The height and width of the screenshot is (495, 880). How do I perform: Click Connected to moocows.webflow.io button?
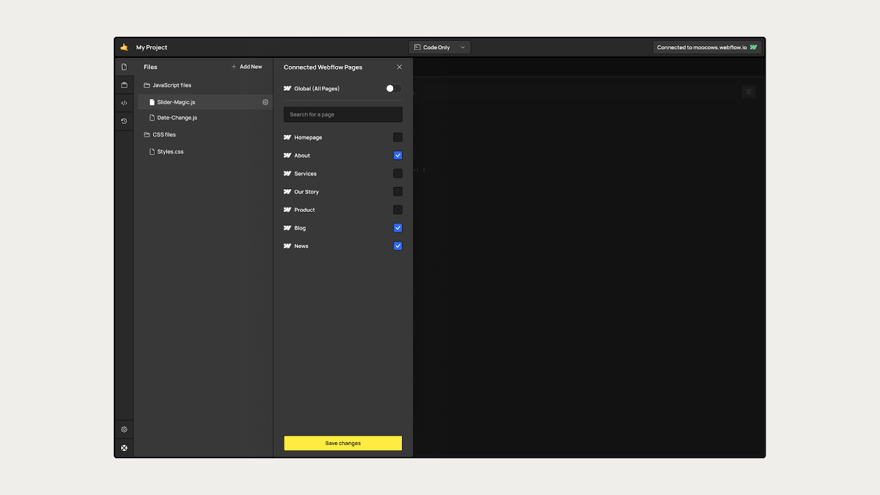[x=707, y=47]
